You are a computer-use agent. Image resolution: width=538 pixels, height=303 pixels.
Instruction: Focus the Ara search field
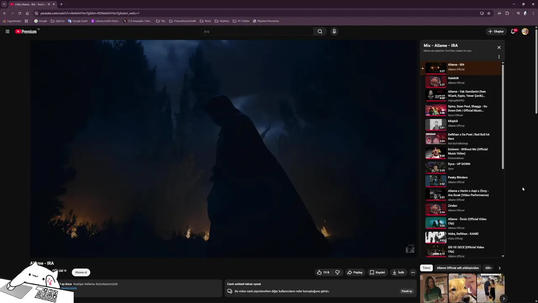[257, 32]
